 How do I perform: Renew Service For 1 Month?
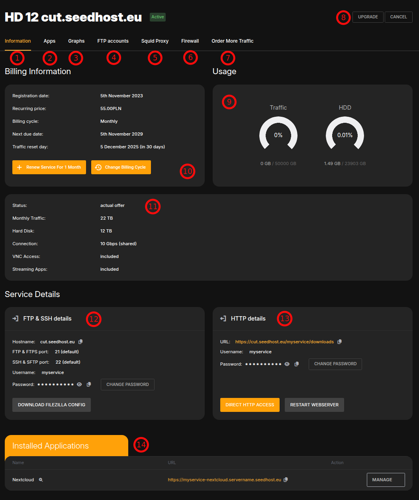[x=49, y=167]
